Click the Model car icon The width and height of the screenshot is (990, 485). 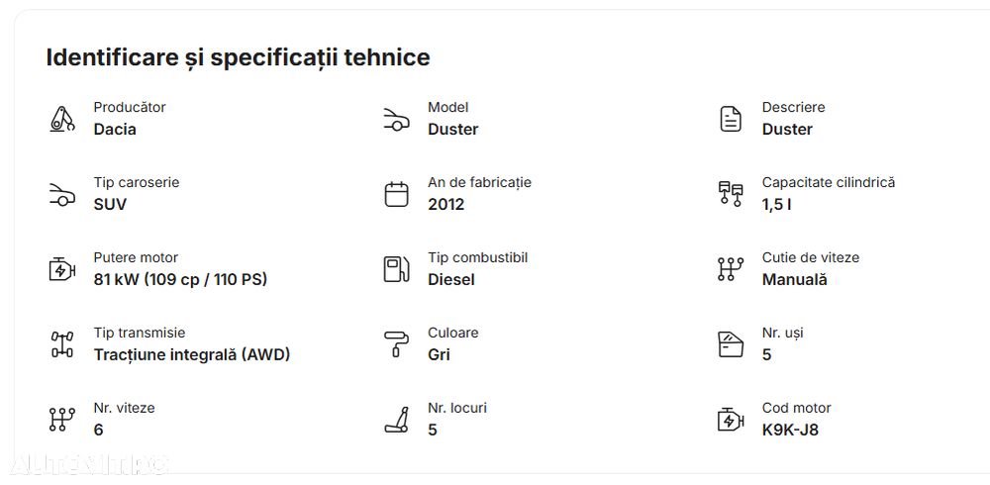(x=396, y=119)
